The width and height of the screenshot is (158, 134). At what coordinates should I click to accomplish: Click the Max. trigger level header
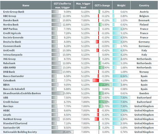83,5
